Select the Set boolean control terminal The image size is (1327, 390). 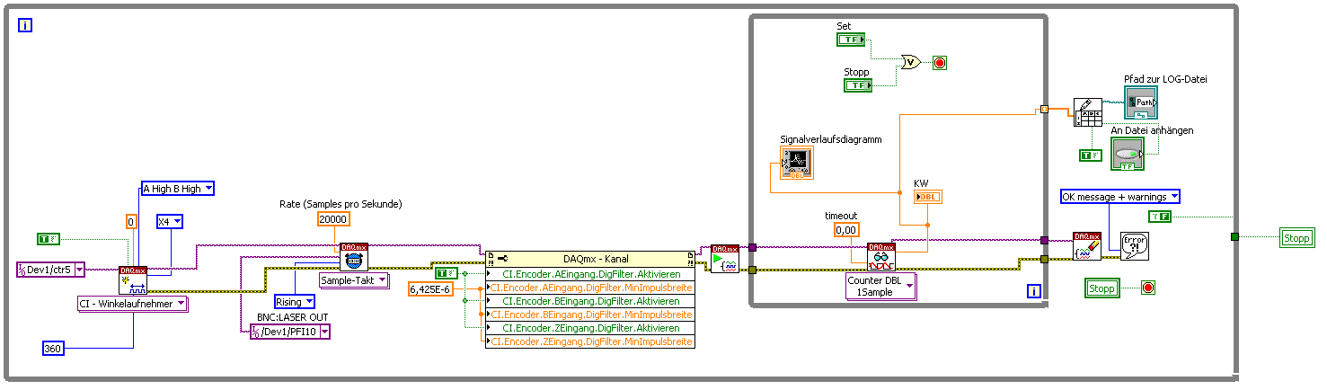(x=850, y=40)
